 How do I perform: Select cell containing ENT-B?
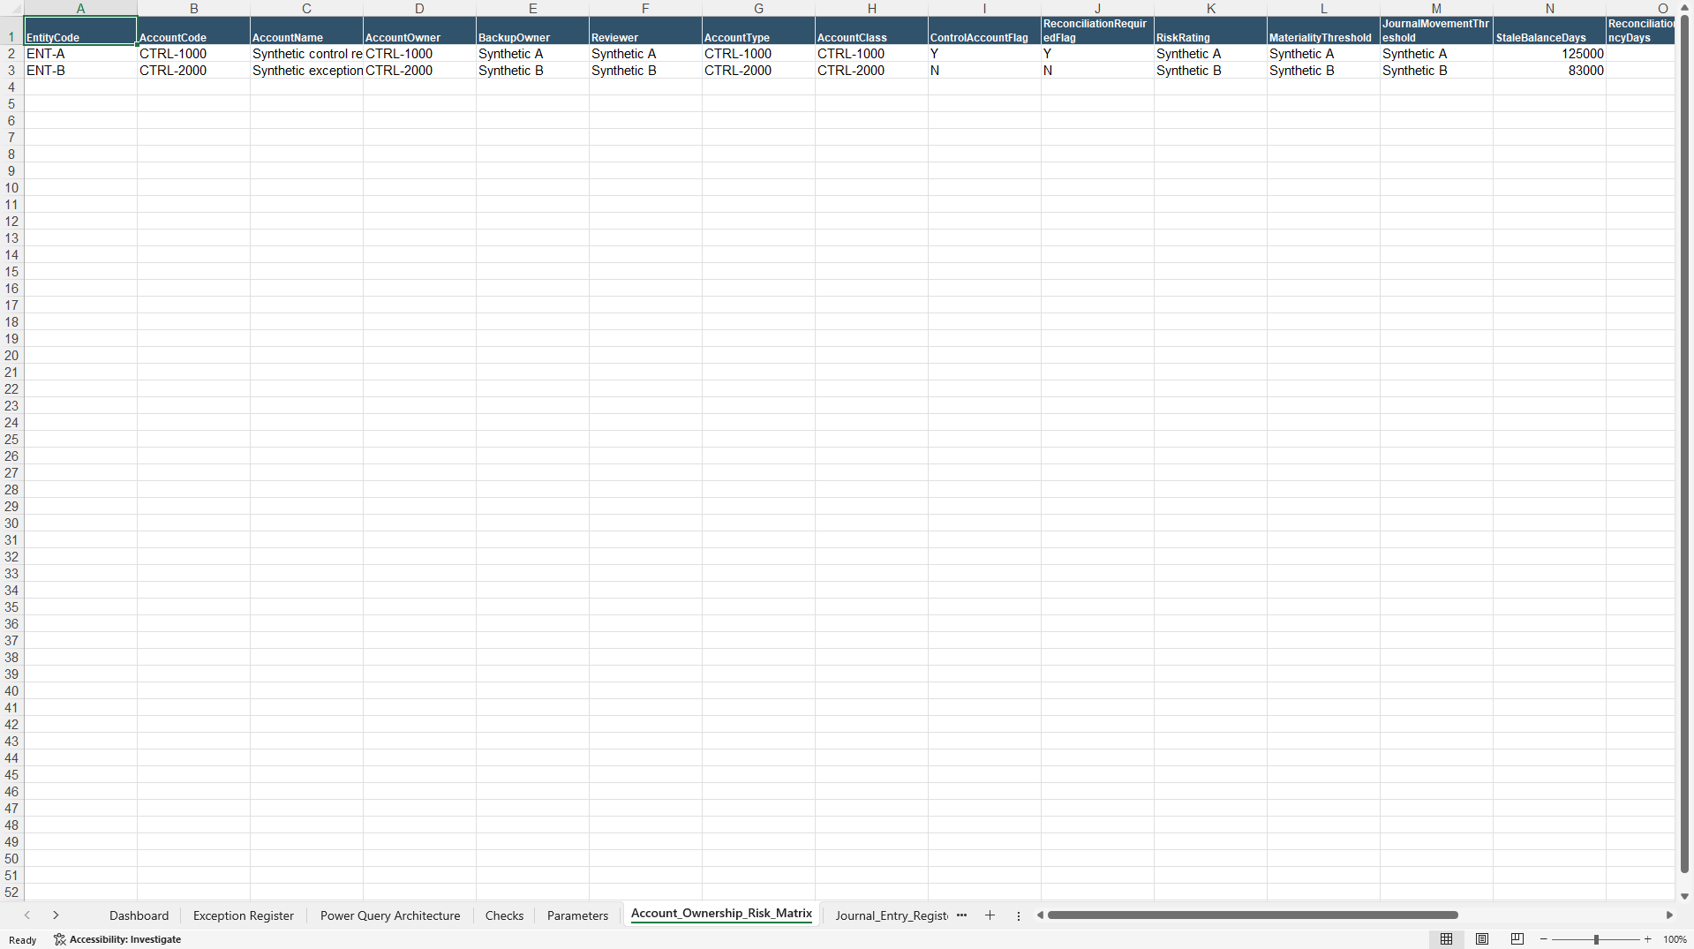80,71
